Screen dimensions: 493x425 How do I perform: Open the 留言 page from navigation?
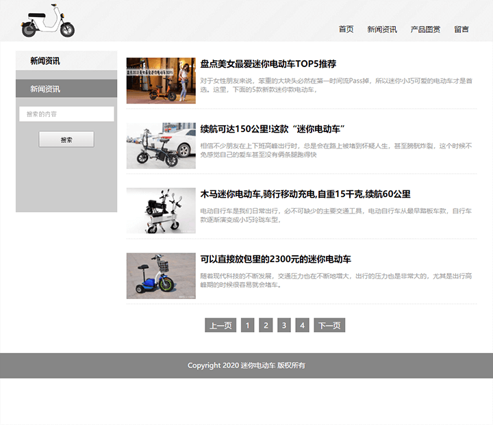coord(462,29)
